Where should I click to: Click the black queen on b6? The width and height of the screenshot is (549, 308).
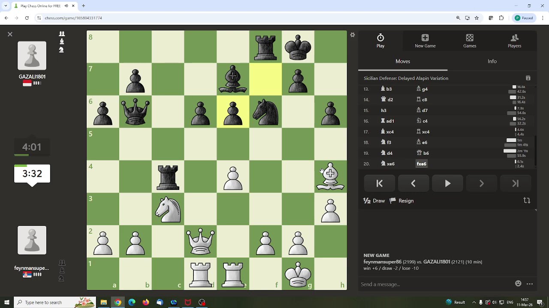pos(136,112)
